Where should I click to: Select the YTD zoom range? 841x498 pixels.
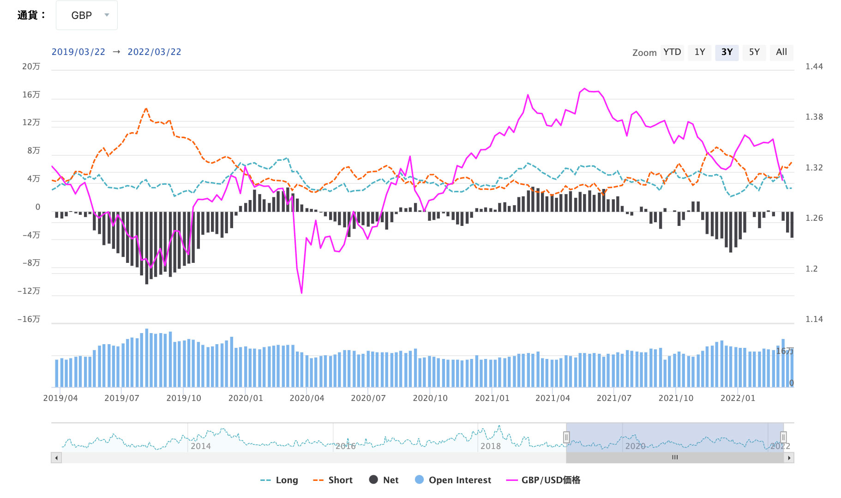click(672, 52)
